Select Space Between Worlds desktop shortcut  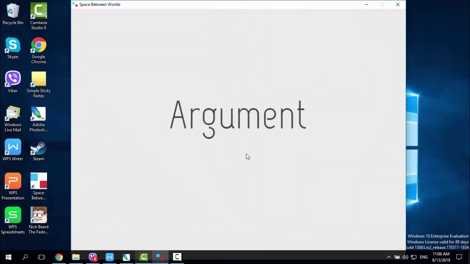[x=39, y=187]
